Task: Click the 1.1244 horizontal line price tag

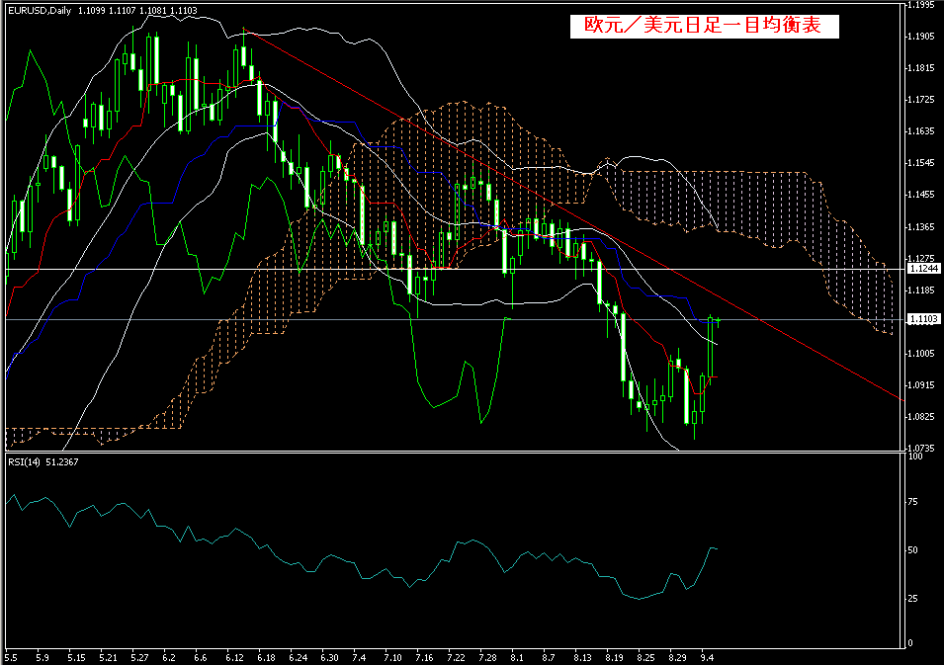Action: point(923,269)
